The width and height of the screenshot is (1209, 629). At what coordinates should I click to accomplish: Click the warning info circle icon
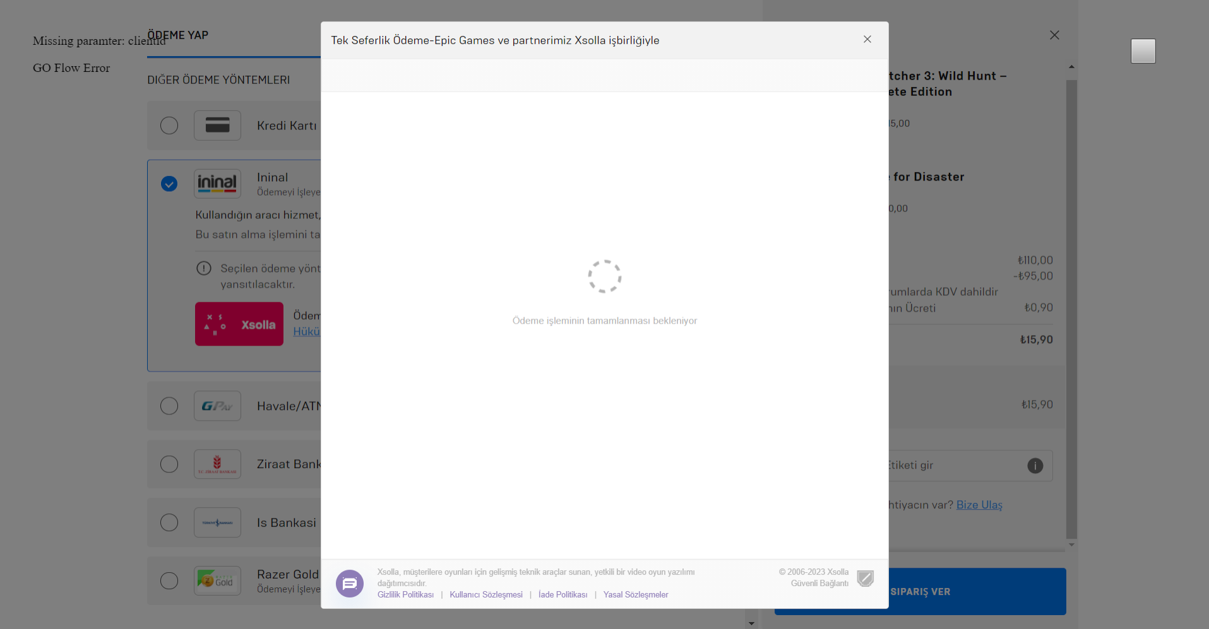[x=204, y=268]
